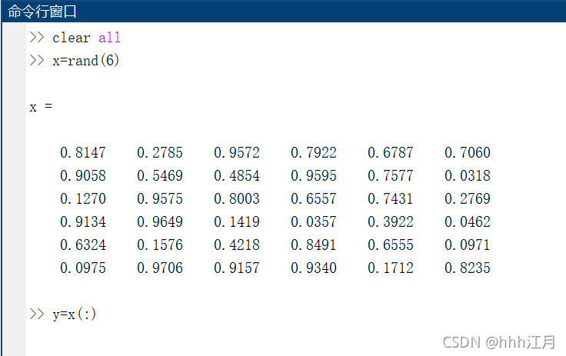Select matrix value 0.2769
The height and width of the screenshot is (356, 566).
(x=468, y=198)
